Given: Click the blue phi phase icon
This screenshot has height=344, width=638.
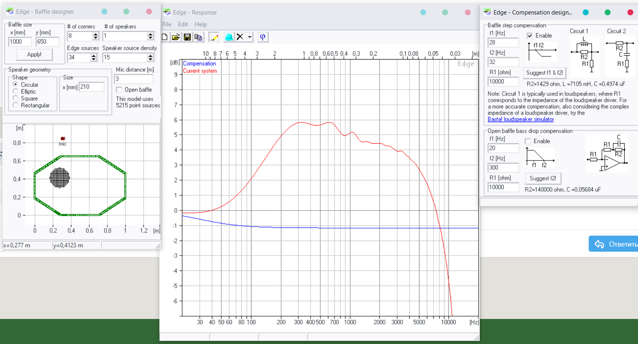Looking at the screenshot, I should coord(263,37).
